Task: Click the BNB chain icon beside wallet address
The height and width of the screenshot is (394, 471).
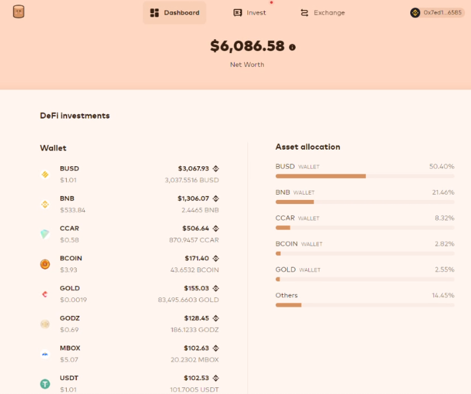Action: 415,13
